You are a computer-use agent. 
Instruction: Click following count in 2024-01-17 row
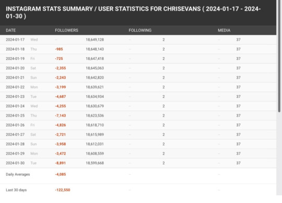163,40
